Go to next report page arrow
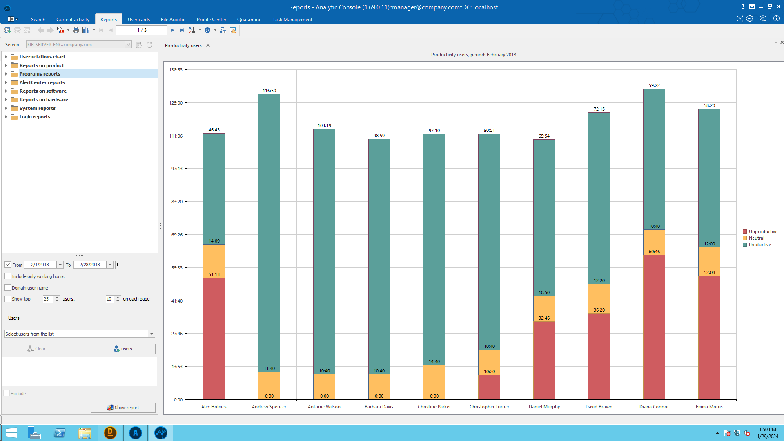 pos(173,30)
